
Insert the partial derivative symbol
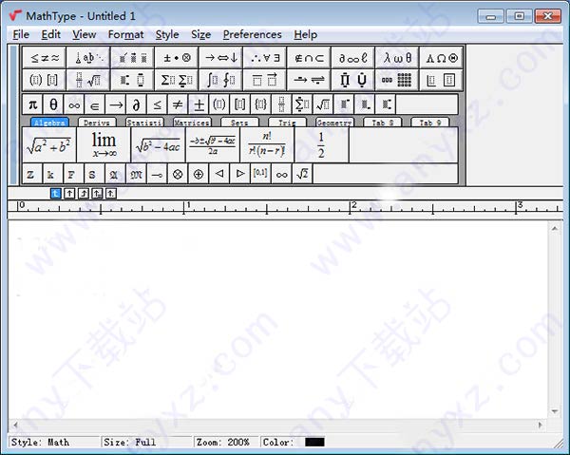tap(136, 104)
